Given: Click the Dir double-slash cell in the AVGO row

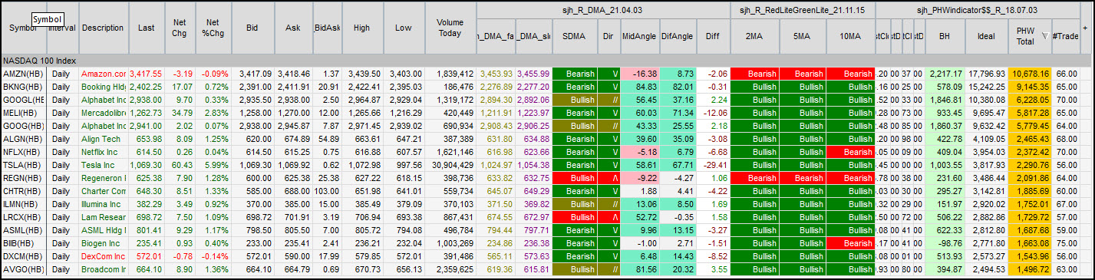Looking at the screenshot, I should (609, 269).
